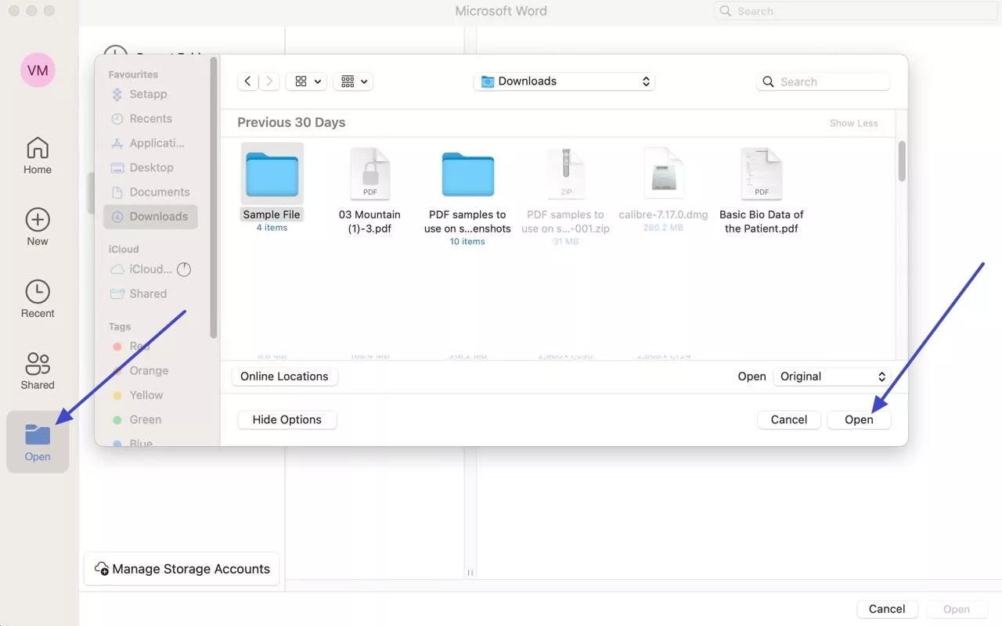Click the Hide Options button
This screenshot has height=626, width=1002.
[287, 419]
